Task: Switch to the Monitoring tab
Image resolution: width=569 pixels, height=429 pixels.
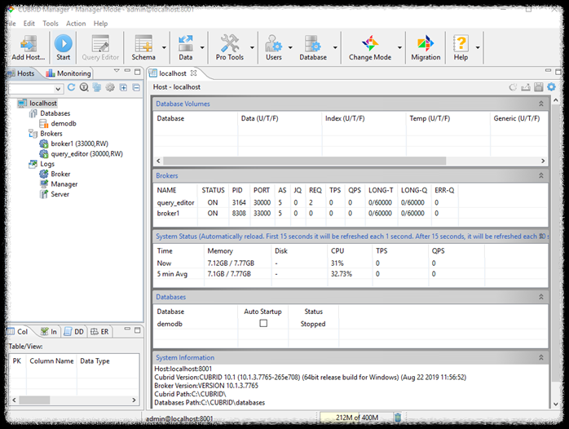Action: click(69, 73)
